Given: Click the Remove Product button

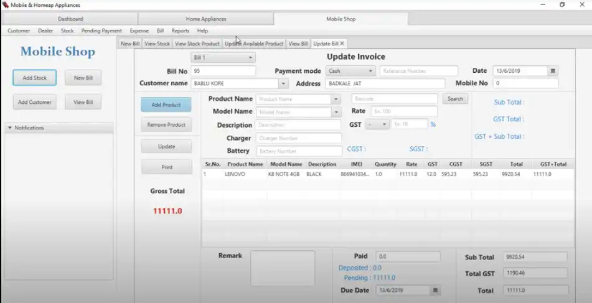Looking at the screenshot, I should click(x=166, y=124).
